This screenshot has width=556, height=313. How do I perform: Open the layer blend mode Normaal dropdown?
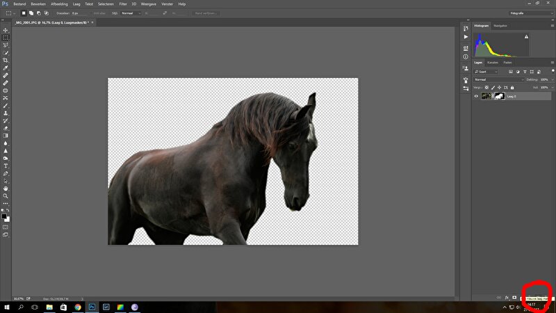point(498,79)
